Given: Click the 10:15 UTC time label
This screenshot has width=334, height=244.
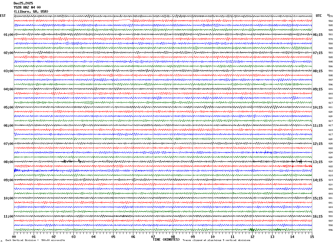Looking at the screenshot, I should (318, 107).
